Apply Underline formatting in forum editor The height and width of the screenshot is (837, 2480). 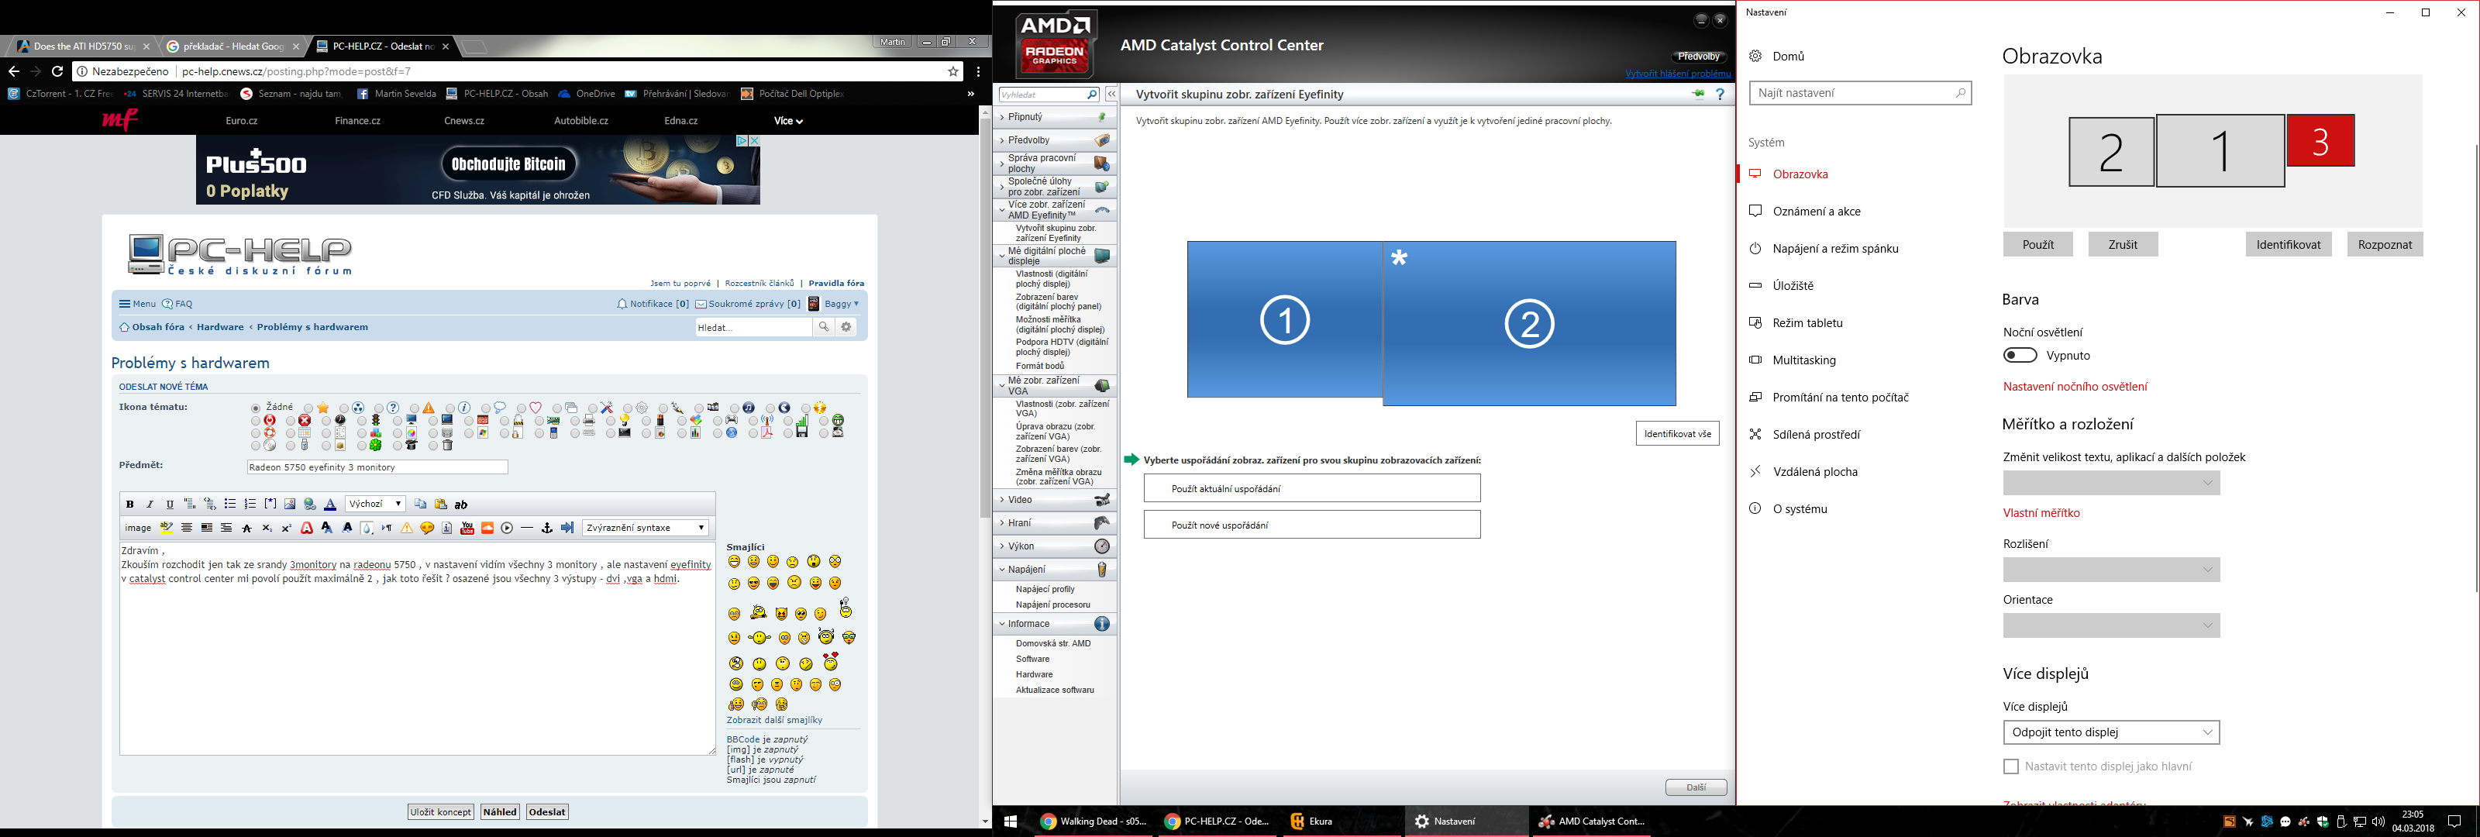170,505
